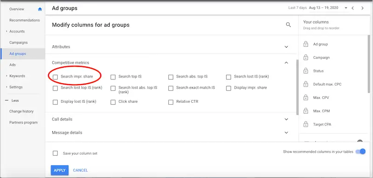Click the lock icon next to Ad group
The height and width of the screenshot is (178, 373).
[x=306, y=44]
